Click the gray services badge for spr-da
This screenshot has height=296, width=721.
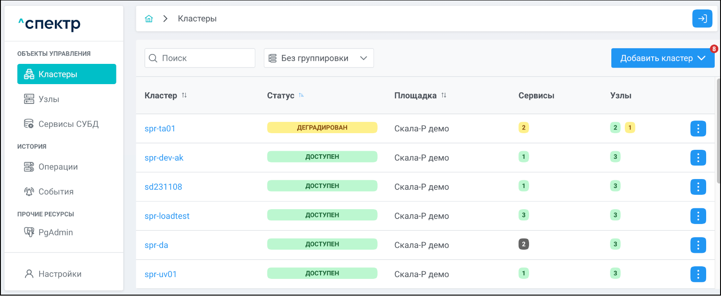click(x=524, y=244)
